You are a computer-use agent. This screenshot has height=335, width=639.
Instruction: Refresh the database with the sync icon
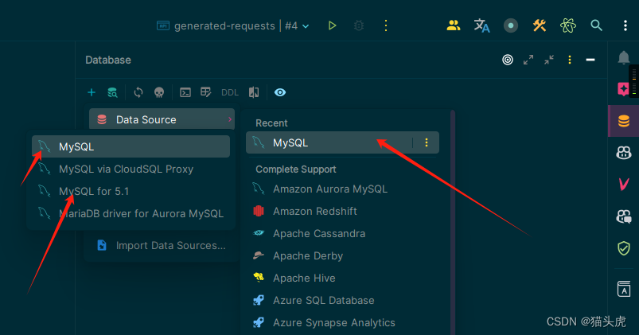138,92
